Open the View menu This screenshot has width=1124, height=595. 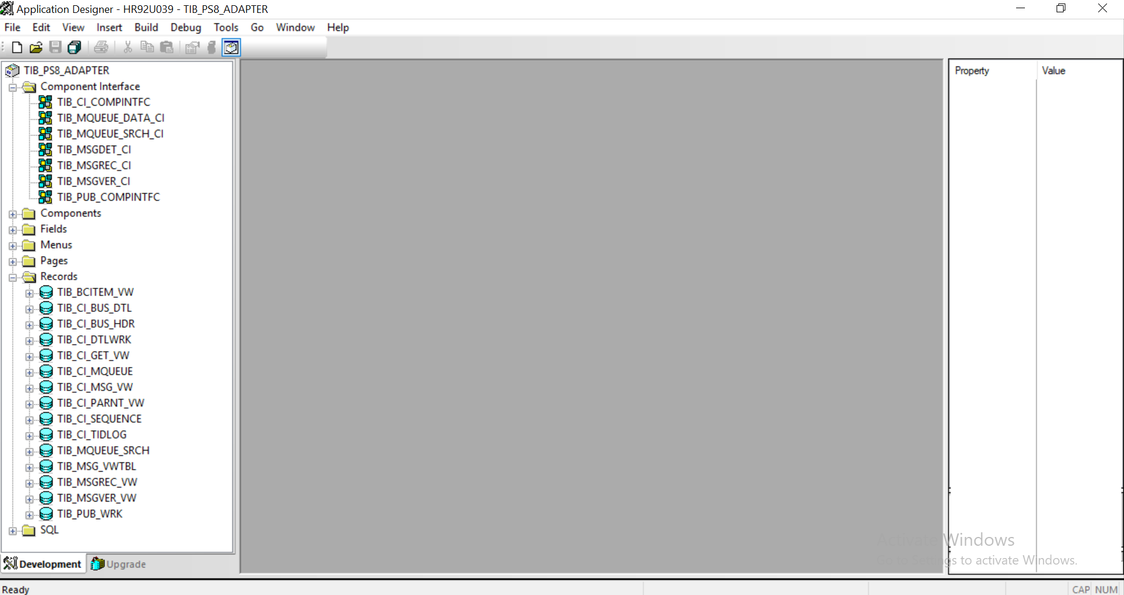pos(73,28)
